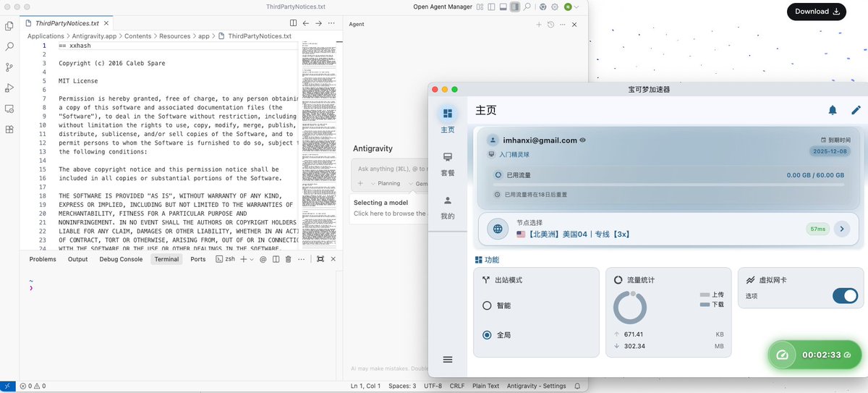Click the title bar search magnifier icon
The height and width of the screenshot is (393, 868).
(527, 7)
